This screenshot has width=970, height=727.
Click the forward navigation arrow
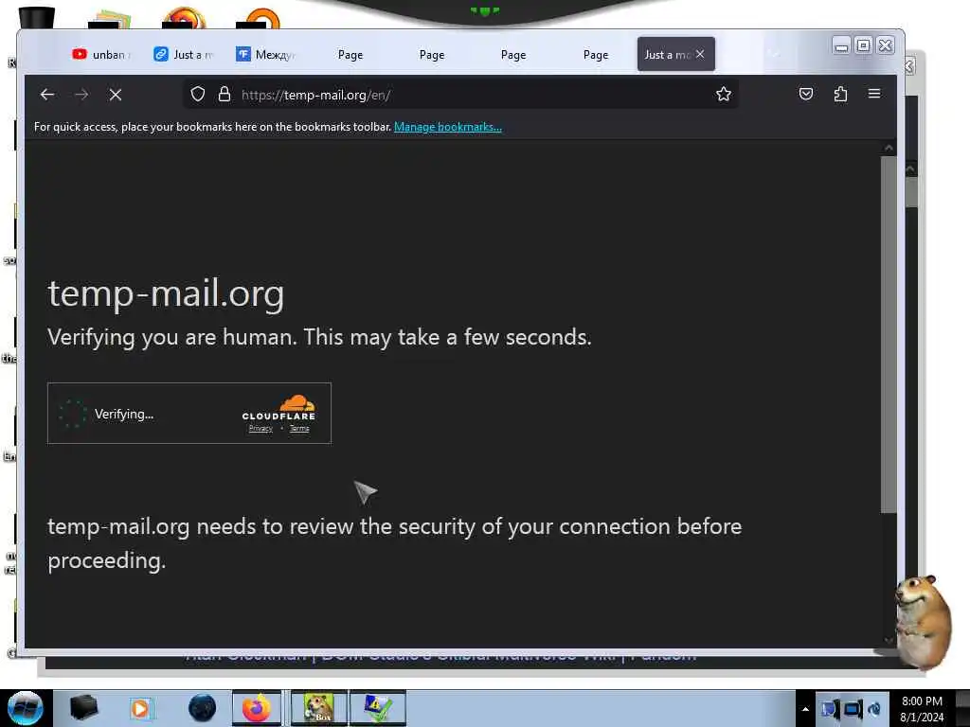pyautogui.click(x=81, y=94)
